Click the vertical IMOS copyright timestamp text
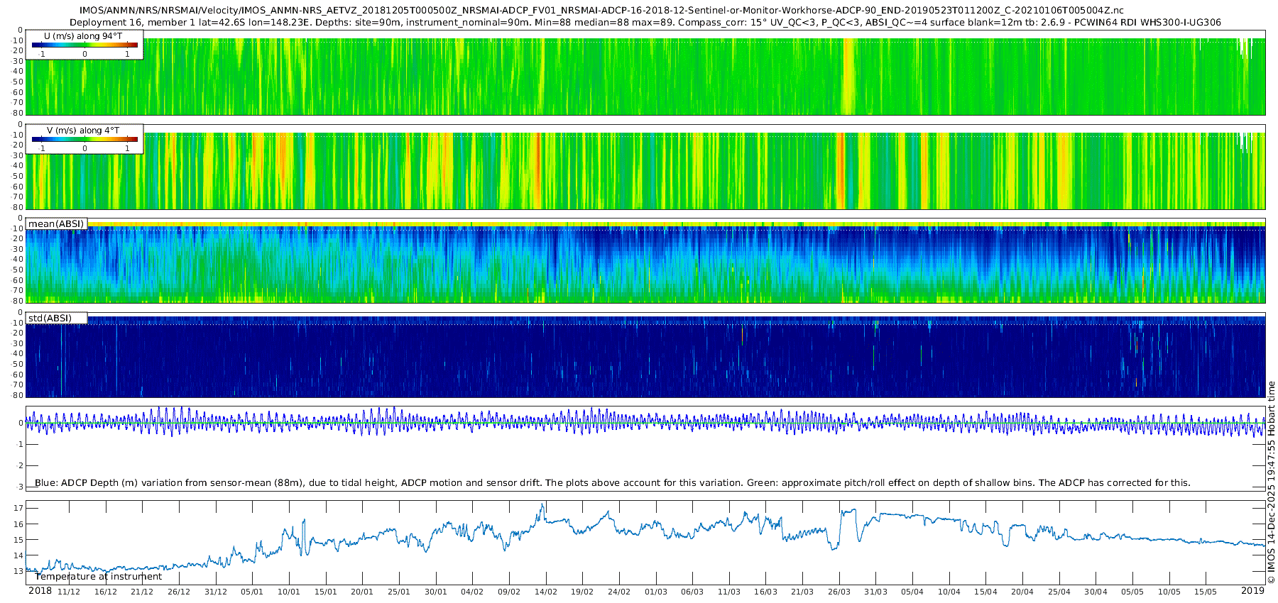The image size is (1278, 603). pyautogui.click(x=1271, y=482)
